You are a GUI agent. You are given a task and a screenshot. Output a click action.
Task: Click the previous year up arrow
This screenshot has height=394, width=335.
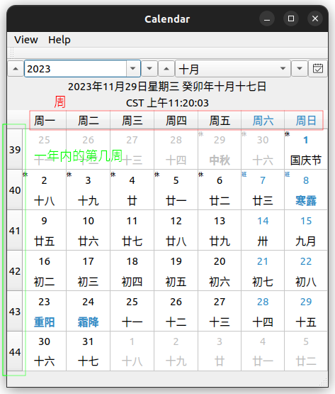16,68
